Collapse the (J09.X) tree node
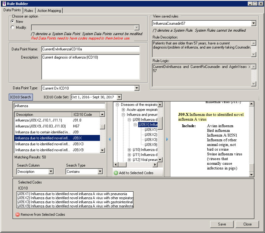265x233 pixels. 135,125
